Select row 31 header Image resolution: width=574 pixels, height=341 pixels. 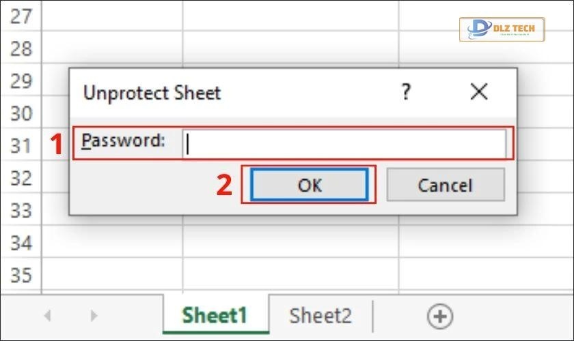pos(21,145)
